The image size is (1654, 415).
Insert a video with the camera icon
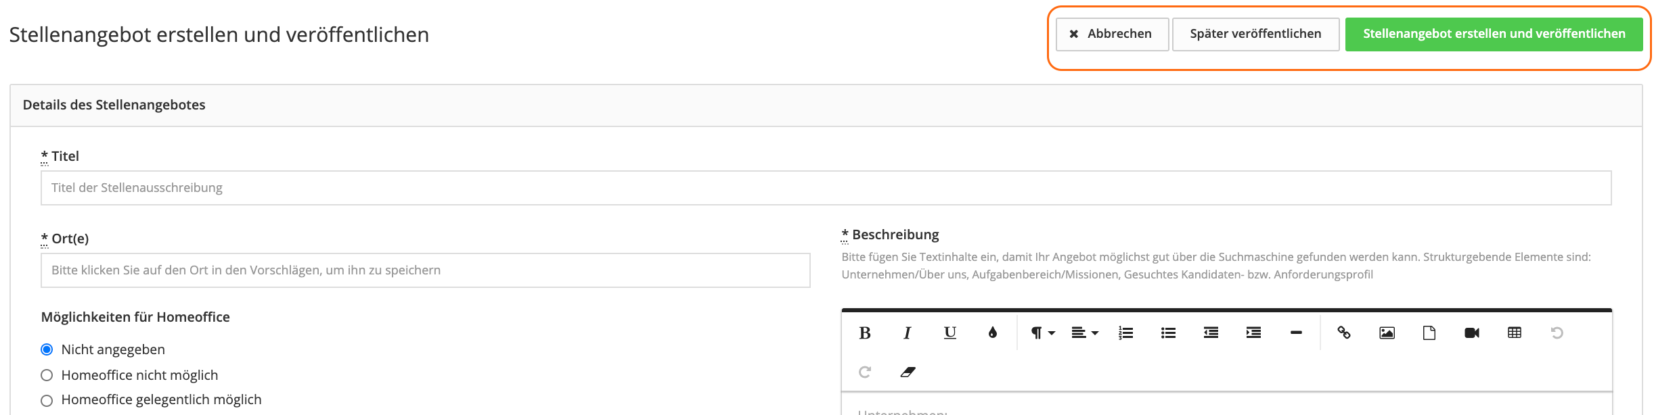click(1472, 333)
